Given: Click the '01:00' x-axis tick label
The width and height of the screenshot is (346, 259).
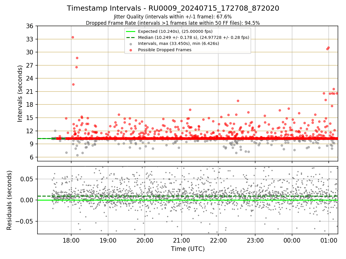Looking at the screenshot, I should point(329,241).
